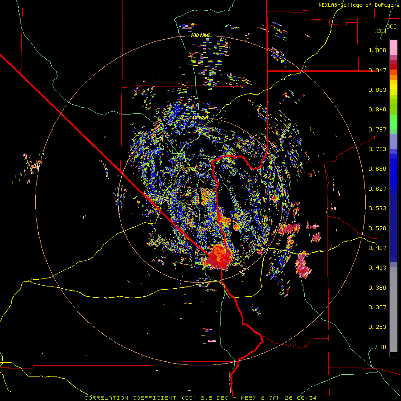Screen dimensions: 401x401
Task: Click the 50 NMI range ring label
Action: click(200, 118)
